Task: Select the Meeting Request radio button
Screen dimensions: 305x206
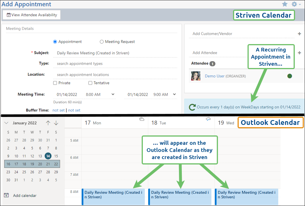Action: click(x=102, y=42)
